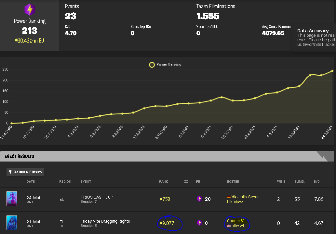The image size is (336, 234).
Task: Click the Team Eliminations value 1.555
Action: coord(208,16)
